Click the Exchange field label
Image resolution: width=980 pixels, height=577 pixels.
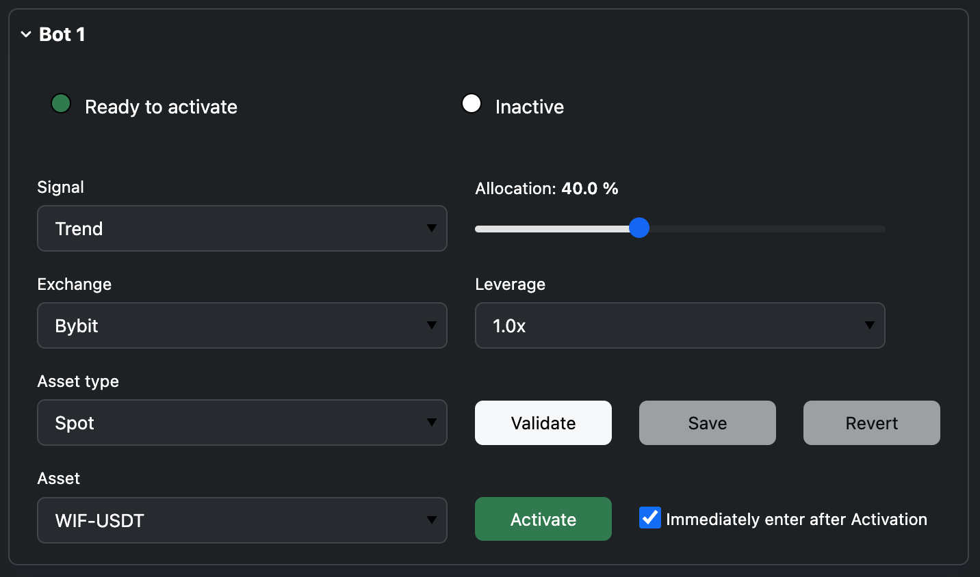[x=75, y=284]
